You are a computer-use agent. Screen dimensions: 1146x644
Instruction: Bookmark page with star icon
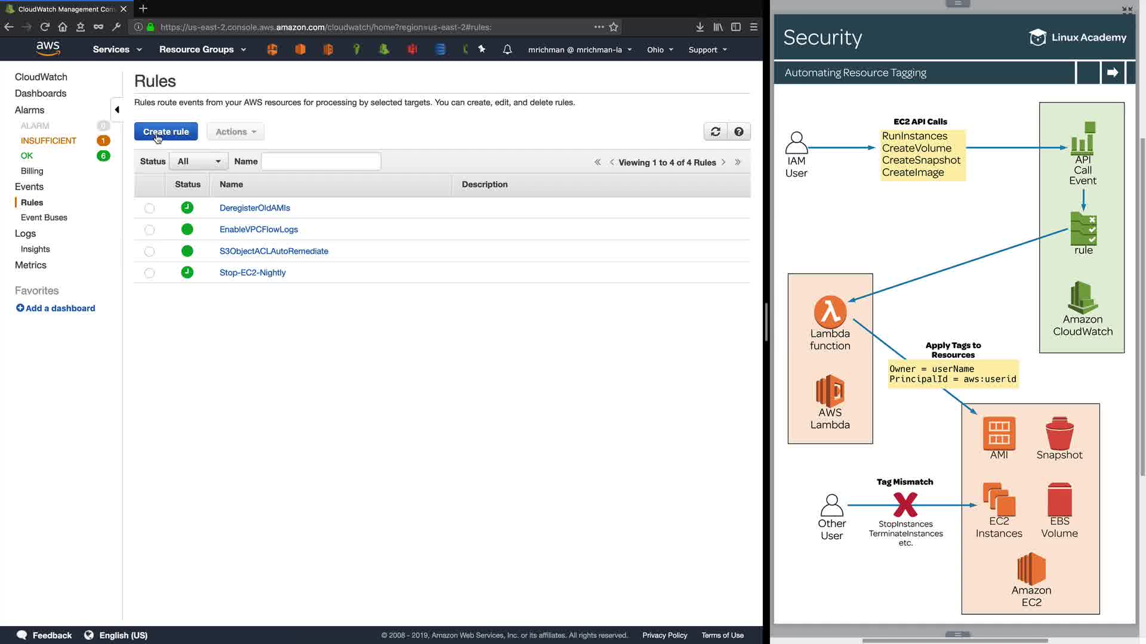pos(614,27)
